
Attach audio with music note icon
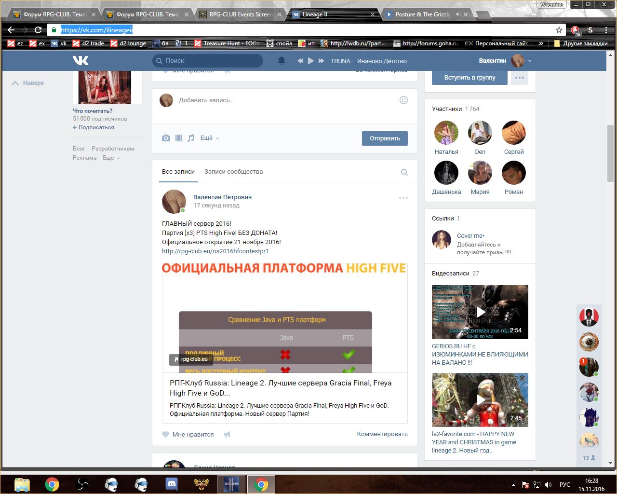click(x=191, y=138)
